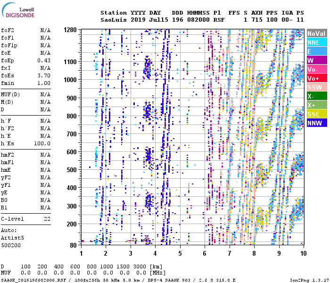330x283 pixels.
Task: Click the Ion2Png 1.3.17 version text
Action: coord(309,280)
